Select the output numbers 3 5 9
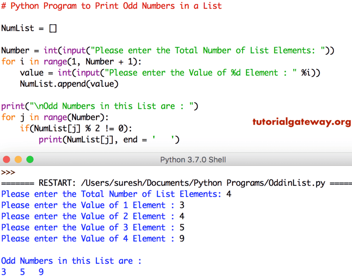 click(x=22, y=272)
